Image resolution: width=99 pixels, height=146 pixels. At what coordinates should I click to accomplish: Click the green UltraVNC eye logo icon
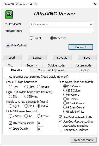point(9,14)
